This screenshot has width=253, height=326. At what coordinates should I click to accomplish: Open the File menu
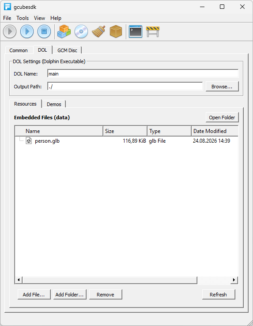[7, 18]
